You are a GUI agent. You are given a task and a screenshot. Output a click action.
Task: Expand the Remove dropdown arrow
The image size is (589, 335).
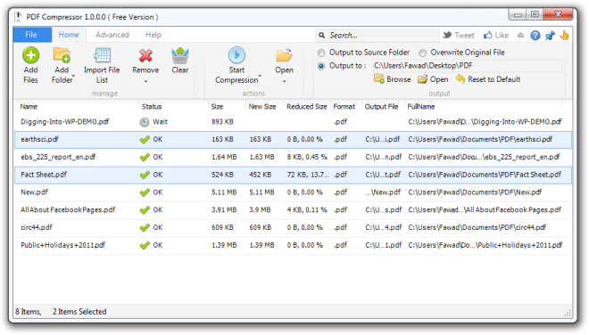[145, 81]
